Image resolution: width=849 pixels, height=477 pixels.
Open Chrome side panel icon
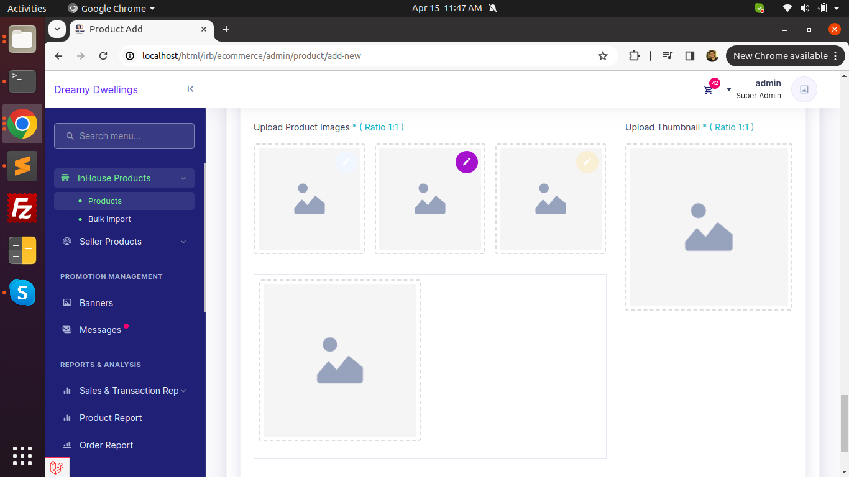point(689,56)
